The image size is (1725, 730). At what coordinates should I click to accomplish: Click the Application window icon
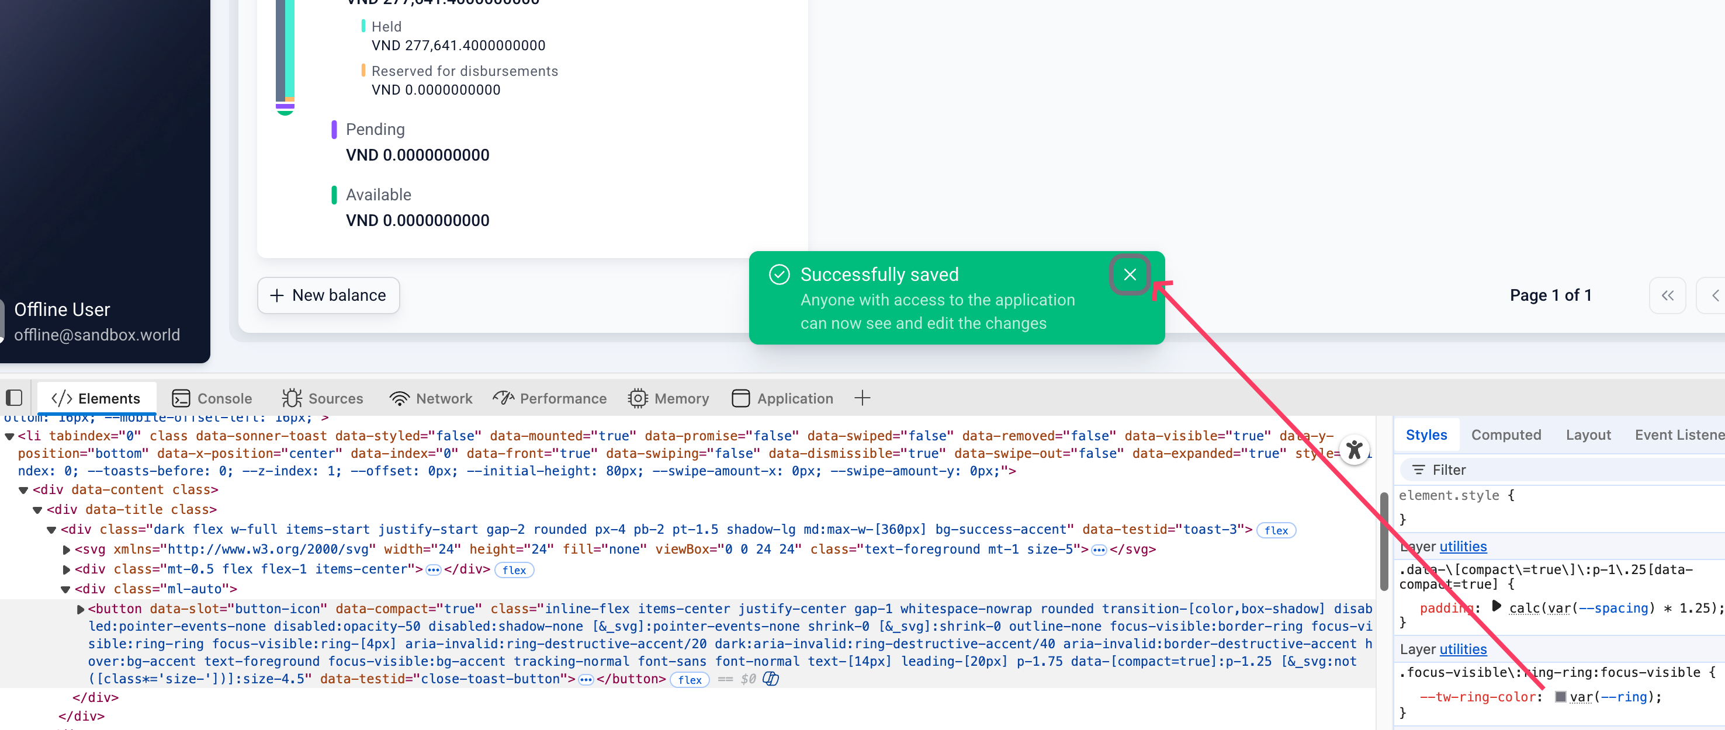click(x=740, y=398)
